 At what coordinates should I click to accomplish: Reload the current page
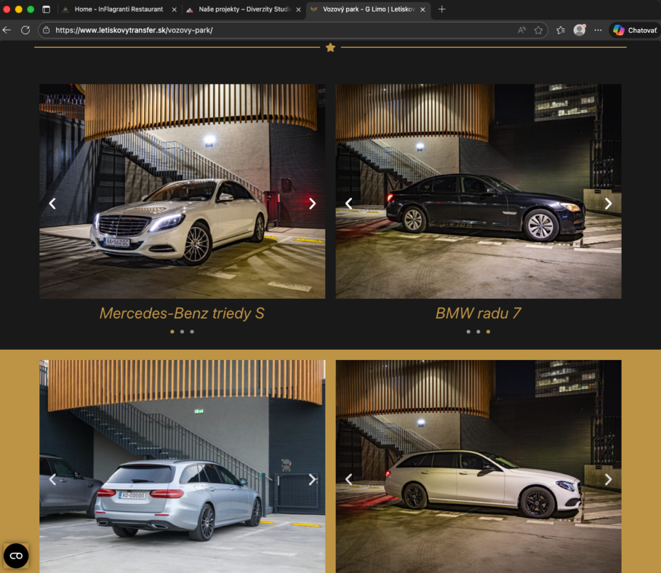click(x=25, y=30)
